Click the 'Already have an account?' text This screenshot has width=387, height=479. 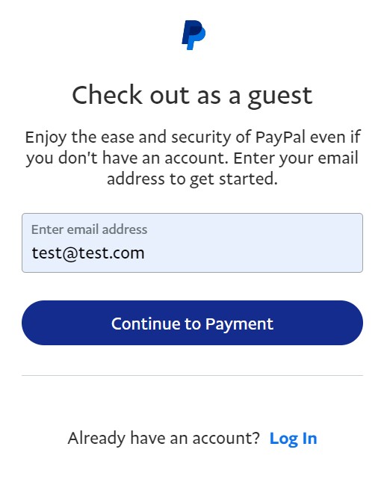pyautogui.click(x=164, y=439)
